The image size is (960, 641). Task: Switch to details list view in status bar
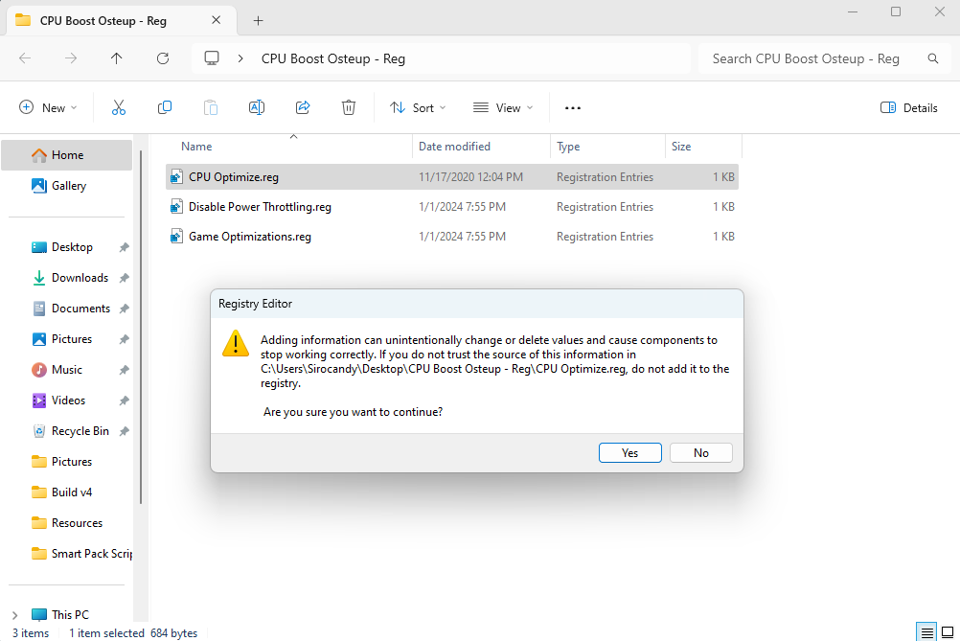pos(926,632)
